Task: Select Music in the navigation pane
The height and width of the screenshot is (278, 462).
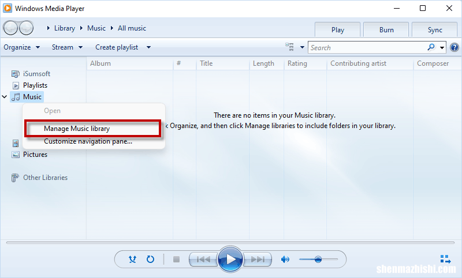Action: 32,97
